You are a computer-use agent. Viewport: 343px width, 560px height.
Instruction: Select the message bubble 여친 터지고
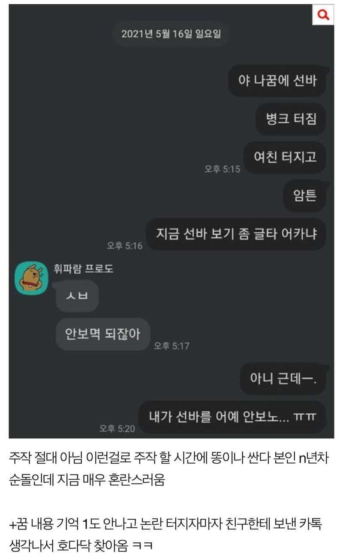click(286, 157)
